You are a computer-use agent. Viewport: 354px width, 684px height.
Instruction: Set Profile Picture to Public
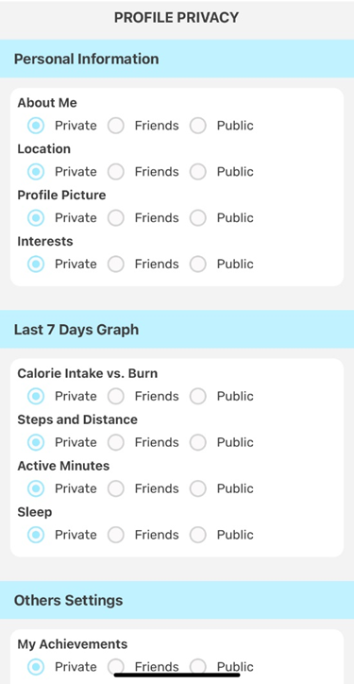[198, 218]
